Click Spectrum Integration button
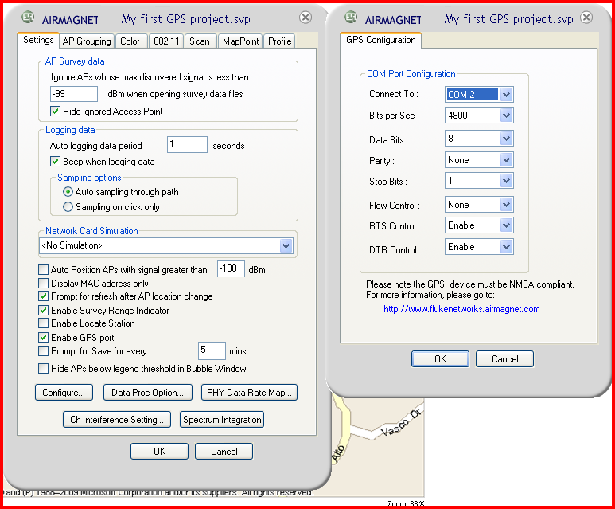 (222, 420)
